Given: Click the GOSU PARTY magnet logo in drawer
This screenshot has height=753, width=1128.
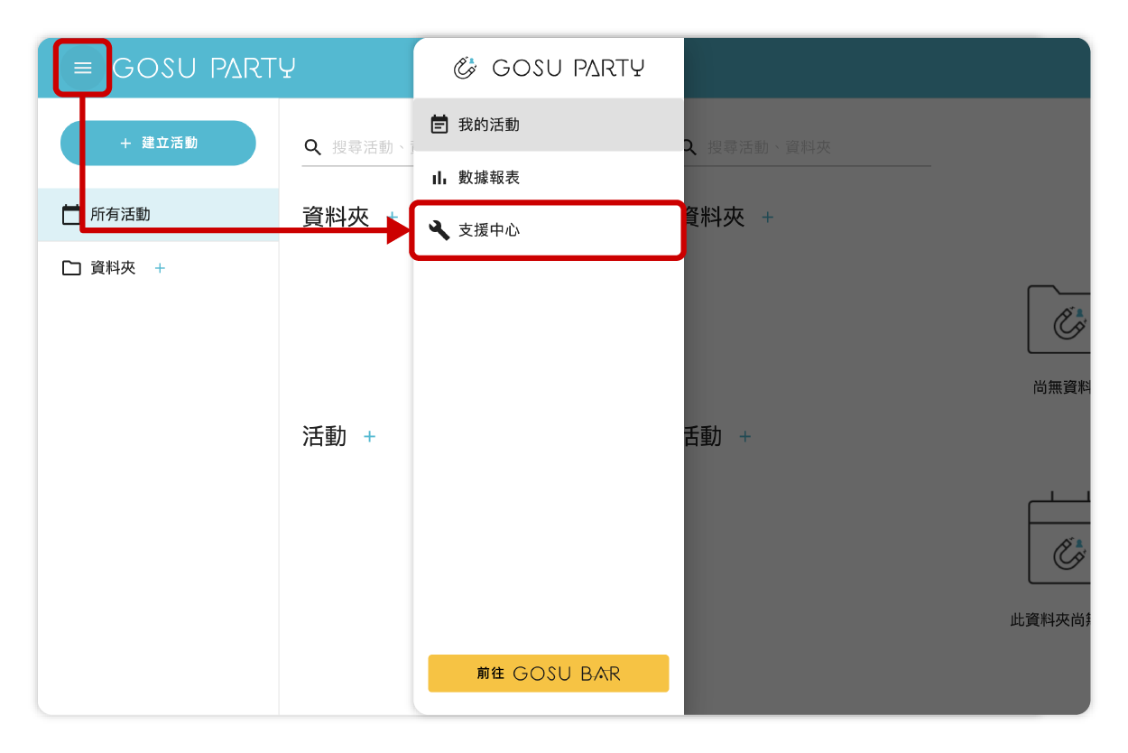Looking at the screenshot, I should [465, 68].
